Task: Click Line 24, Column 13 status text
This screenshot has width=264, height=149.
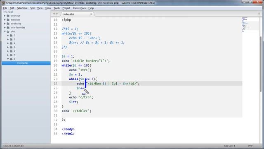Action: (14, 146)
